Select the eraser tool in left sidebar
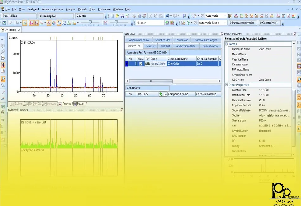 pyautogui.click(x=3, y=99)
